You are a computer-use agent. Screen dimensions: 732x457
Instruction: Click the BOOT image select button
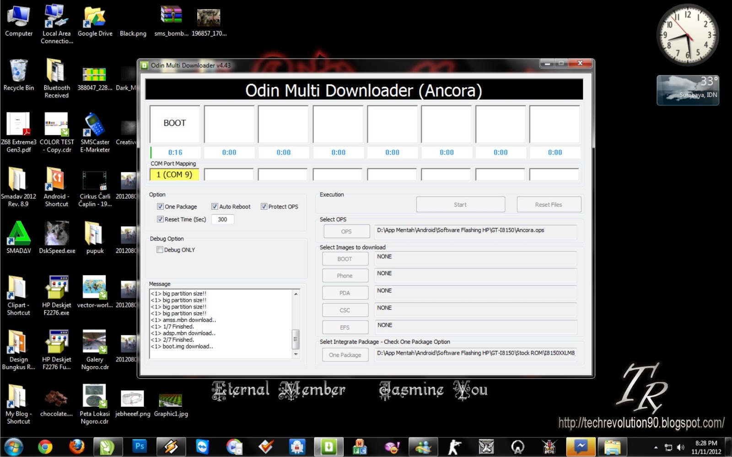[x=345, y=259]
